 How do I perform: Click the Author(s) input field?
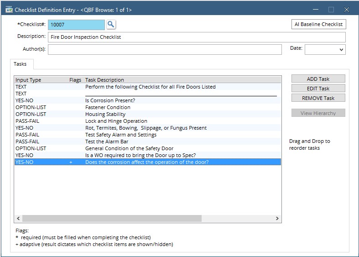[164, 49]
